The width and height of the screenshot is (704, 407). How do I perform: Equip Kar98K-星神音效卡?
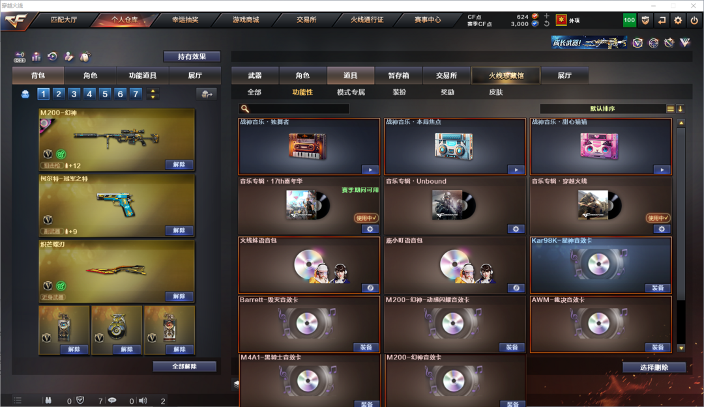658,288
